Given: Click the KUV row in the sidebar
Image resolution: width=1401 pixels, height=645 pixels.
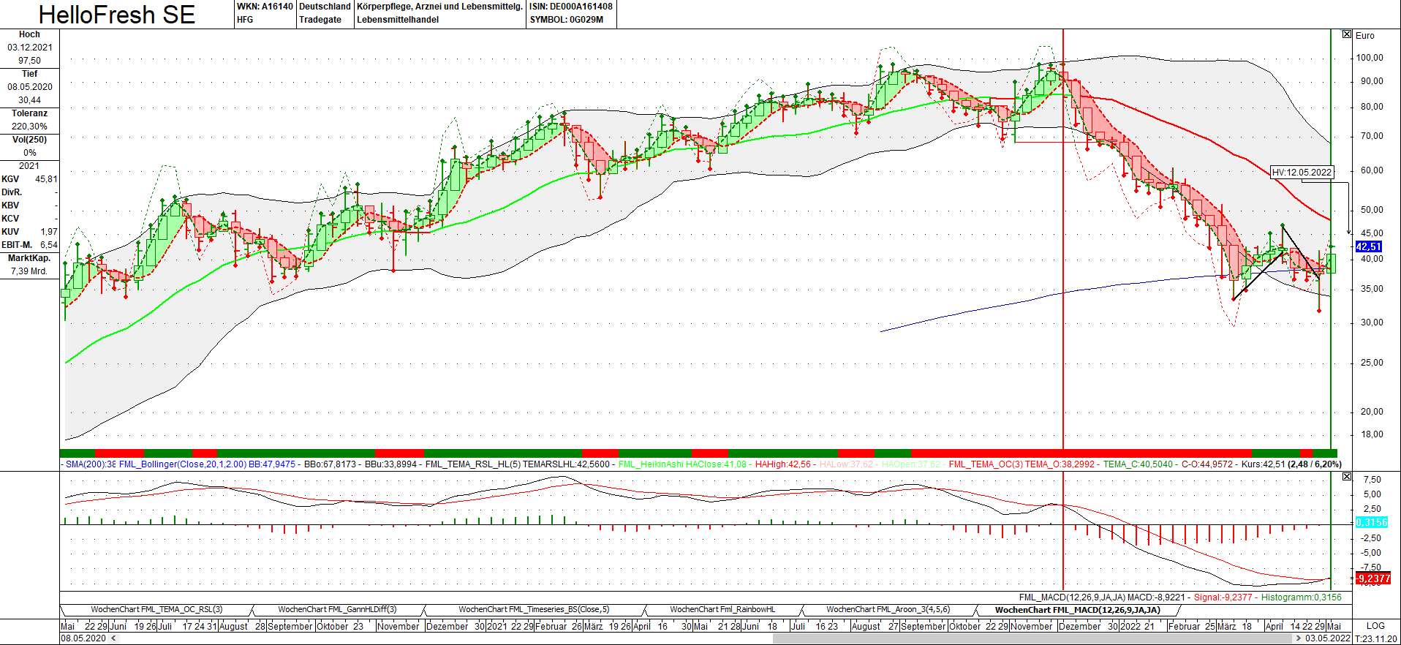Looking at the screenshot, I should (29, 232).
